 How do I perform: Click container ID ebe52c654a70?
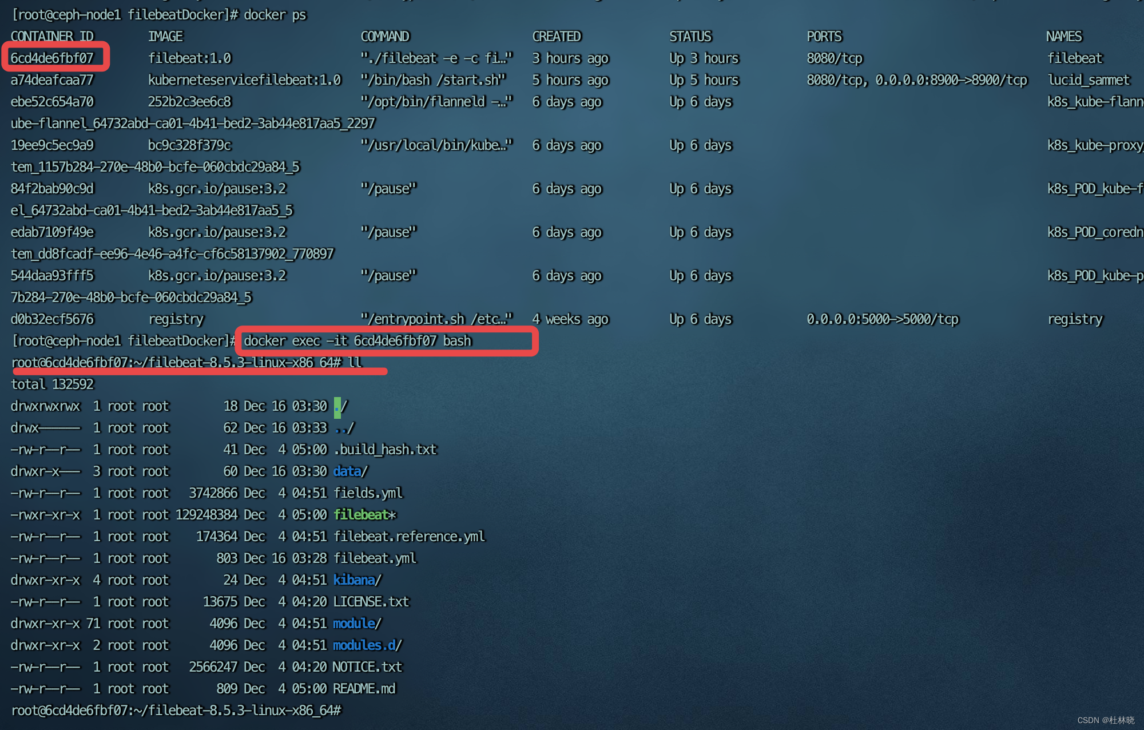point(52,101)
